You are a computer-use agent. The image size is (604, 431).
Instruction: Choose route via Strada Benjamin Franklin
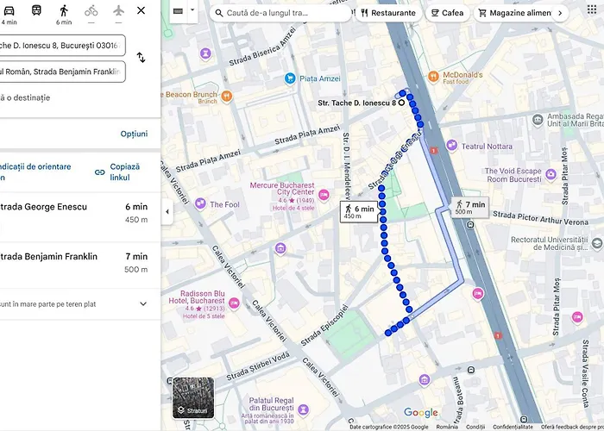[73, 262]
